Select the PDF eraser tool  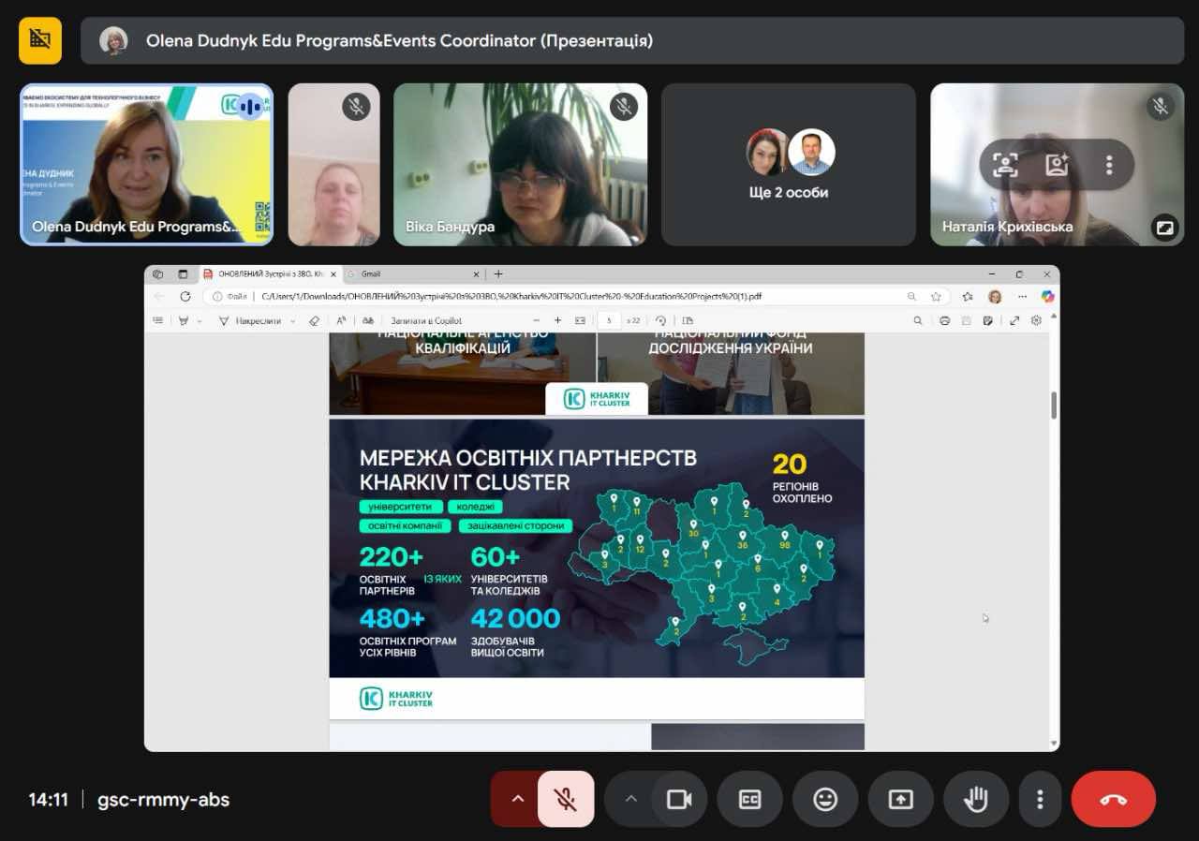[315, 320]
